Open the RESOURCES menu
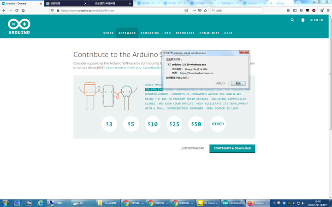 pyautogui.click(x=185, y=33)
